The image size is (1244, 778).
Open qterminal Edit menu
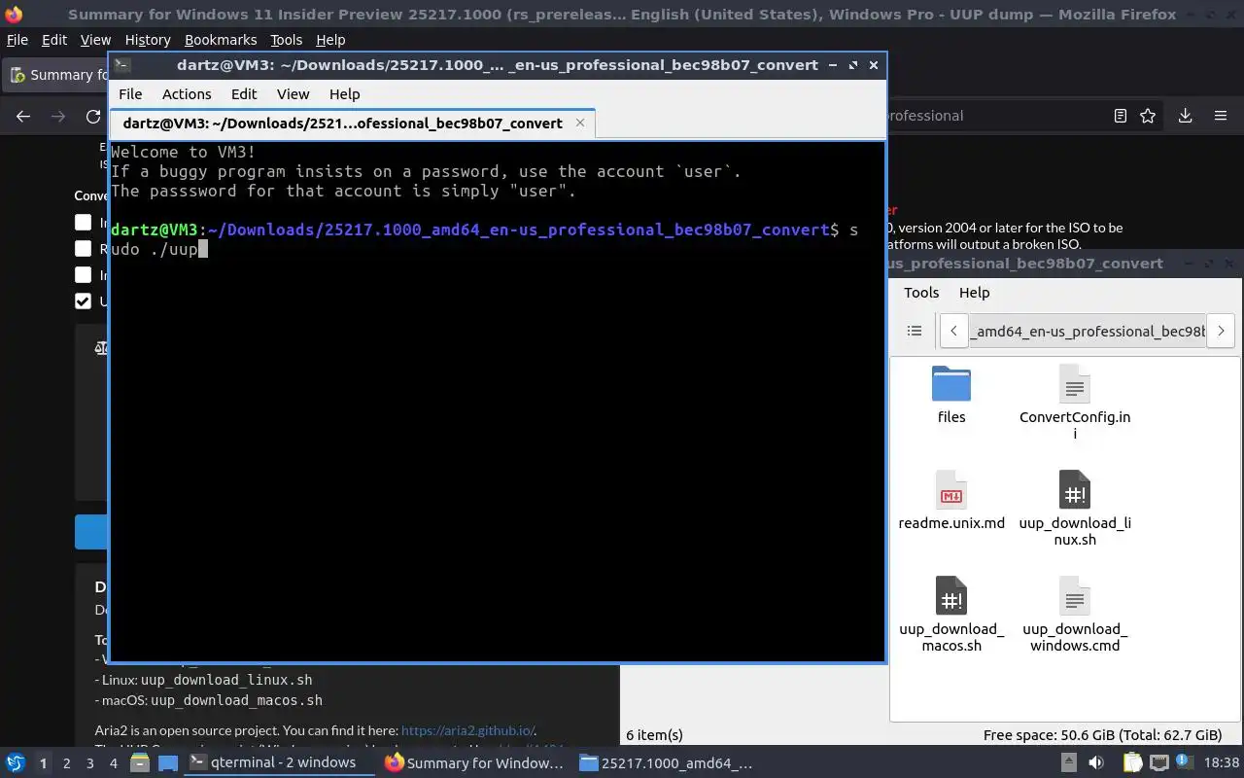(244, 94)
